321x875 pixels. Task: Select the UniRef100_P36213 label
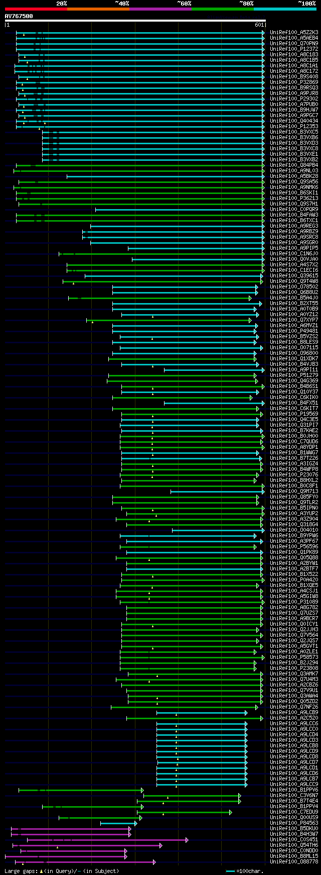(x=294, y=199)
